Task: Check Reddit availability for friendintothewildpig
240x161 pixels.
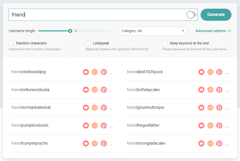Action: click(x=95, y=72)
